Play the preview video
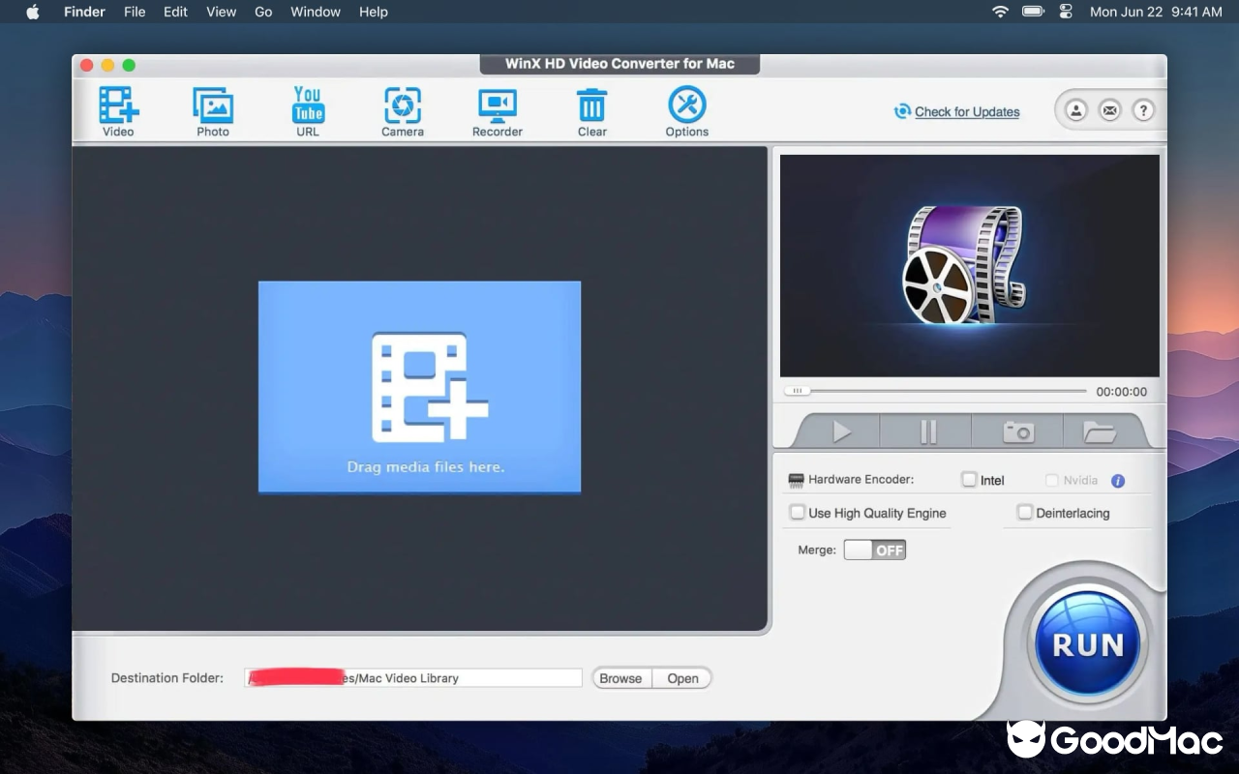The image size is (1239, 774). coord(841,431)
